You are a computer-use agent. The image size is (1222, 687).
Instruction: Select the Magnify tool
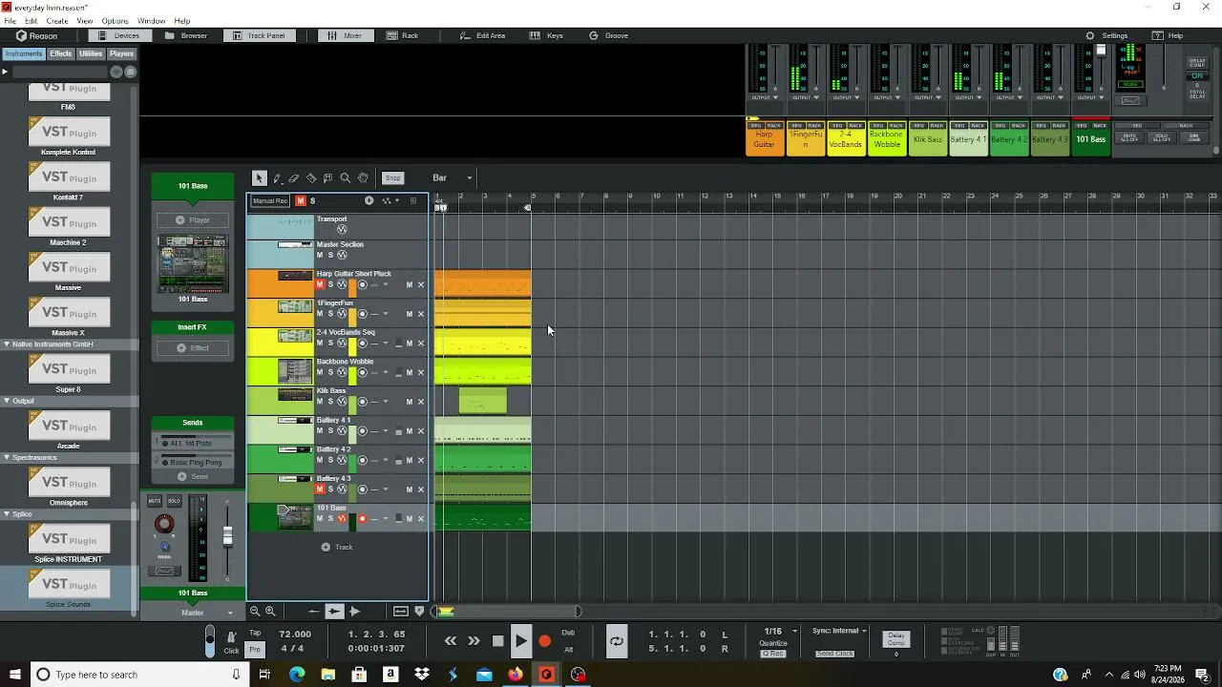pyautogui.click(x=346, y=178)
